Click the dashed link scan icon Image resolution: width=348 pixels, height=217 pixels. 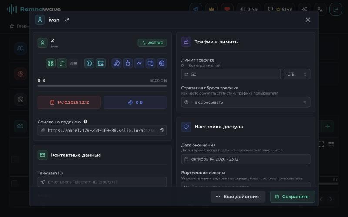pos(62,63)
